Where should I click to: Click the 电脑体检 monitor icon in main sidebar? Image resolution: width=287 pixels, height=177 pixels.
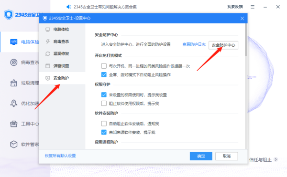(x=14, y=42)
